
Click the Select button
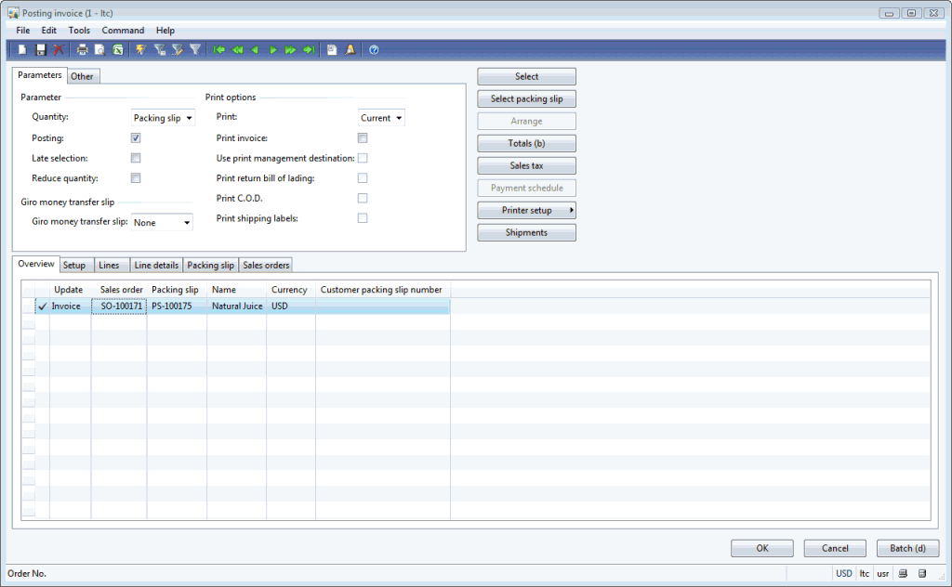526,76
